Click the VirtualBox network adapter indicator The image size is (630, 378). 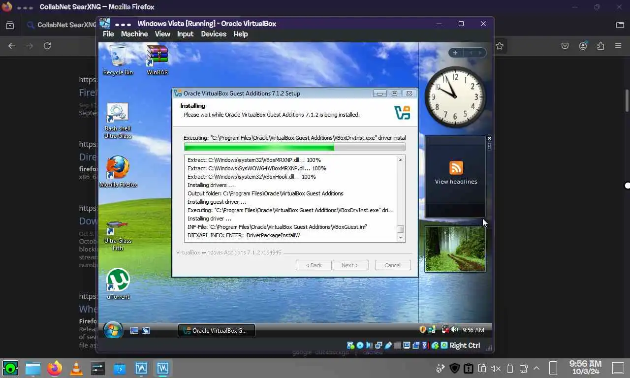(x=378, y=346)
